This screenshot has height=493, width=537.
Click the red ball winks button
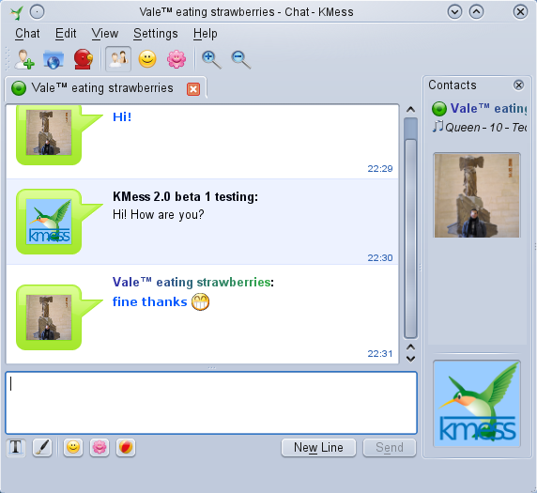click(126, 447)
